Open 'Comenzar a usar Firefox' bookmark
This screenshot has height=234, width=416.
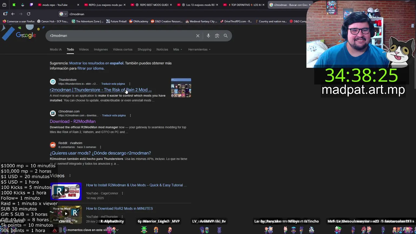(x=19, y=21)
